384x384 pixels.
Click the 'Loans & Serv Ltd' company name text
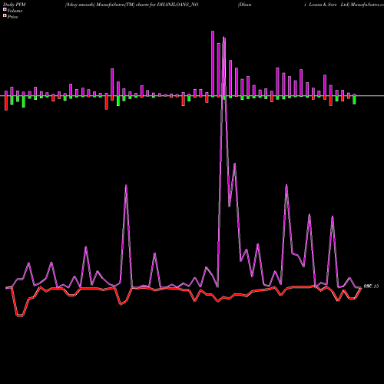pos(329,5)
